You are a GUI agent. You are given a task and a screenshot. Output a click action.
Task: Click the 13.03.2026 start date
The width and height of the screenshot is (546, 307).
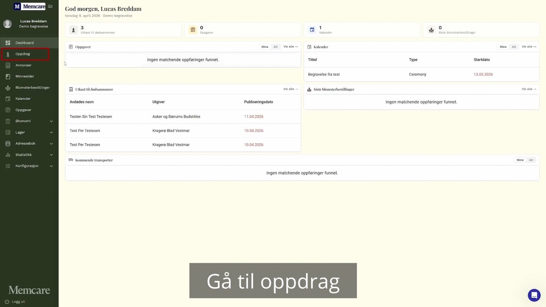[x=483, y=74]
